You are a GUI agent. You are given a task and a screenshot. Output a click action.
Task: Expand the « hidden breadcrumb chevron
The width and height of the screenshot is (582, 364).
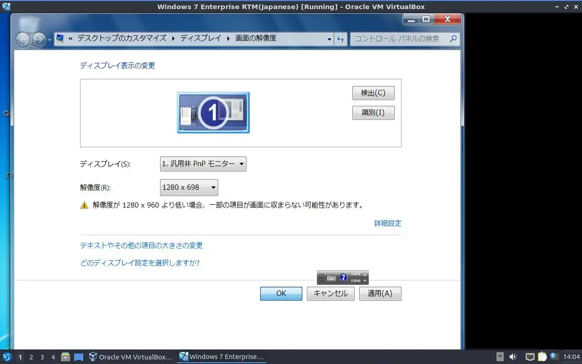point(70,39)
